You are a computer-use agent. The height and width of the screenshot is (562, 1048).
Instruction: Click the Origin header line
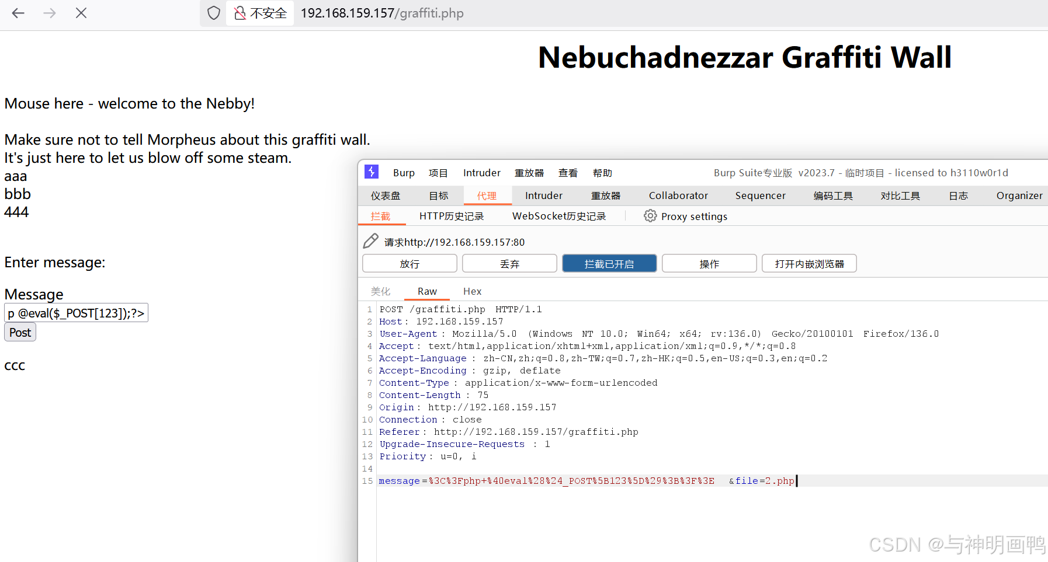click(x=467, y=407)
